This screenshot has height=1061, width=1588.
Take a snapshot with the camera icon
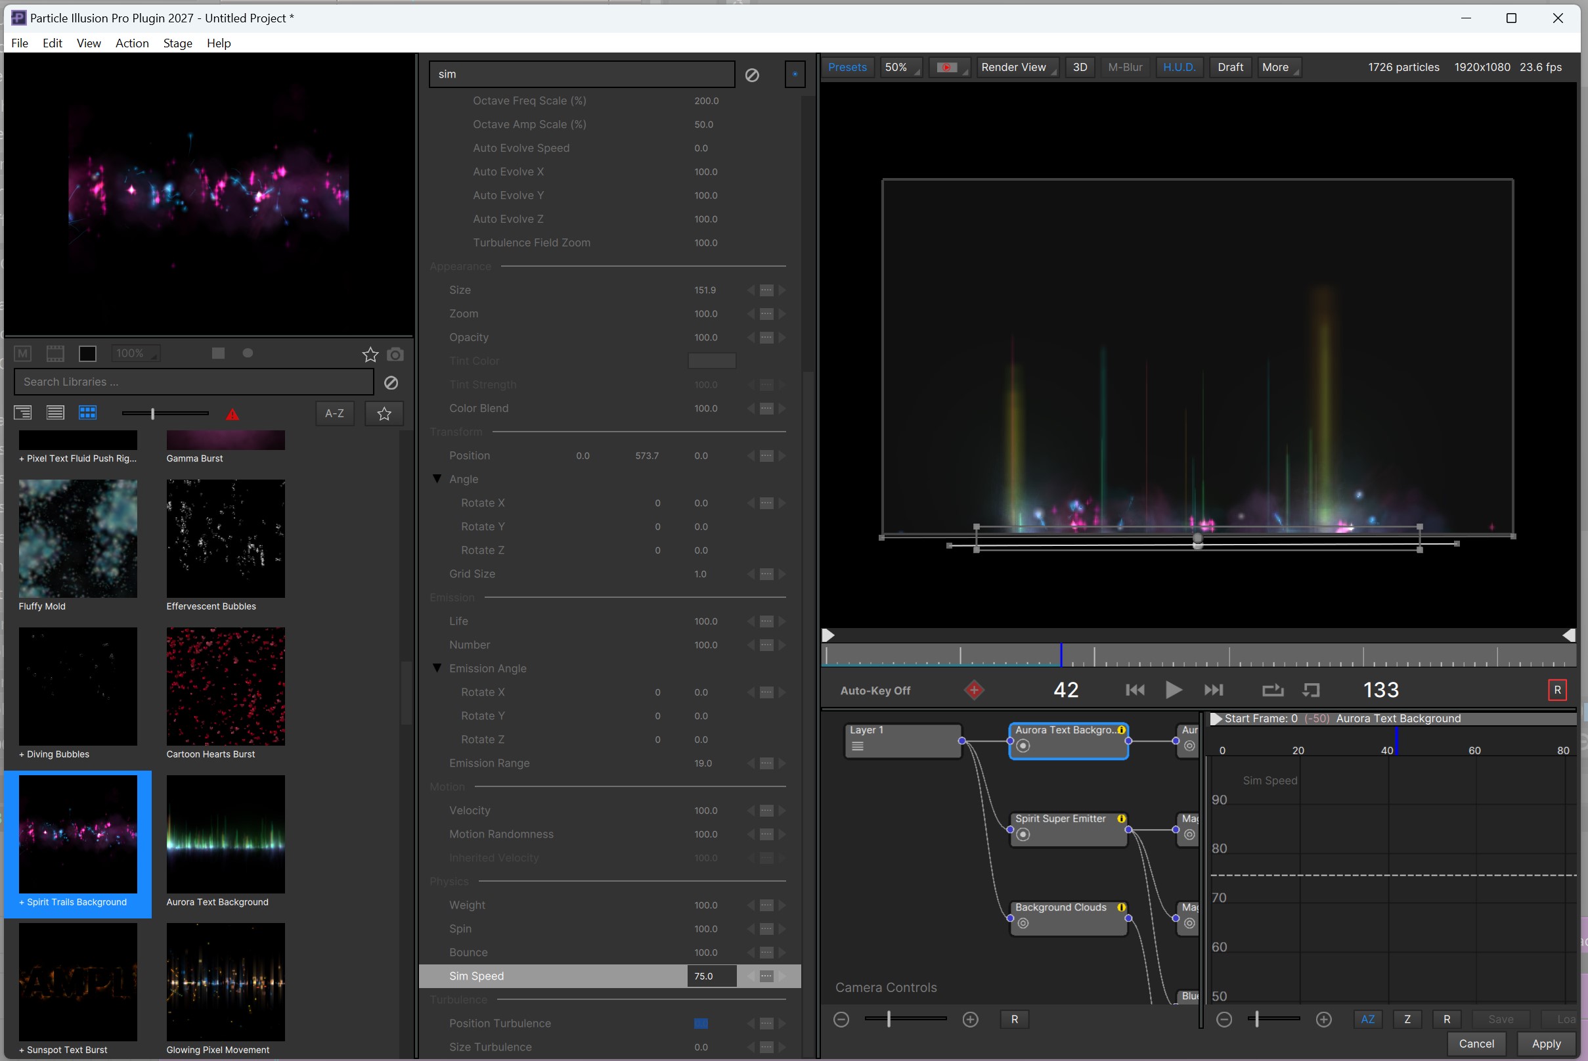click(395, 354)
